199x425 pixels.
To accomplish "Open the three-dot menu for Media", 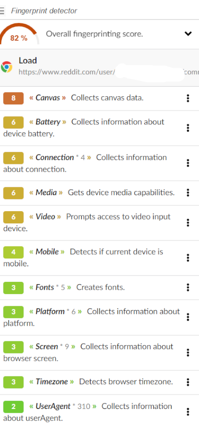I will pyautogui.click(x=188, y=193).
